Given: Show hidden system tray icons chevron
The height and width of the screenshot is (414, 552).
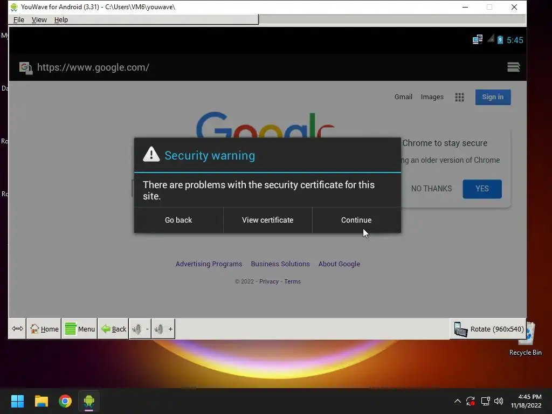Looking at the screenshot, I should click(x=457, y=401).
